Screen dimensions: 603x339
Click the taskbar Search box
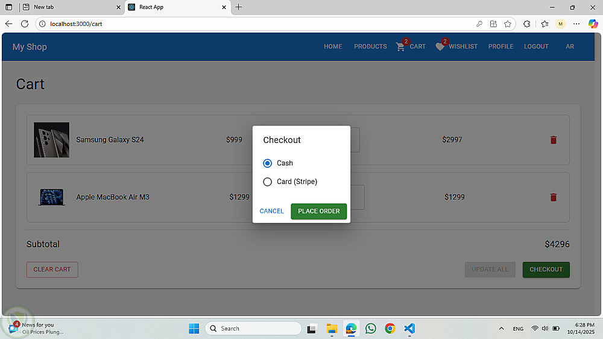[x=253, y=329]
